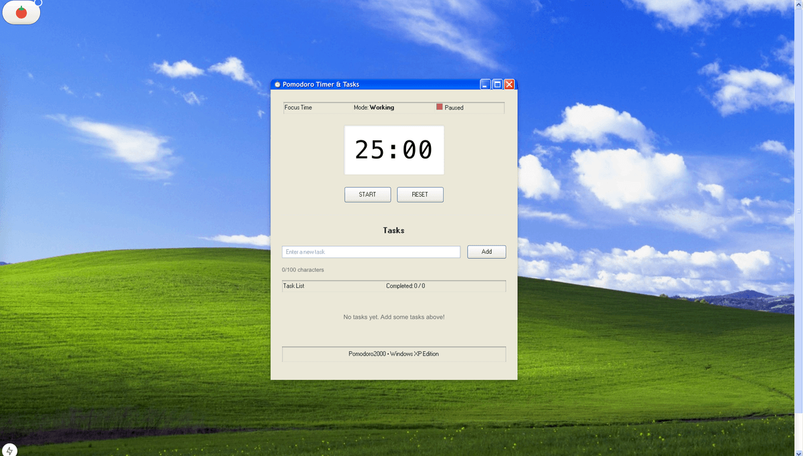This screenshot has height=456, width=803.
Task: Click the 'No tasks yet' placeholder message
Action: (x=394, y=317)
